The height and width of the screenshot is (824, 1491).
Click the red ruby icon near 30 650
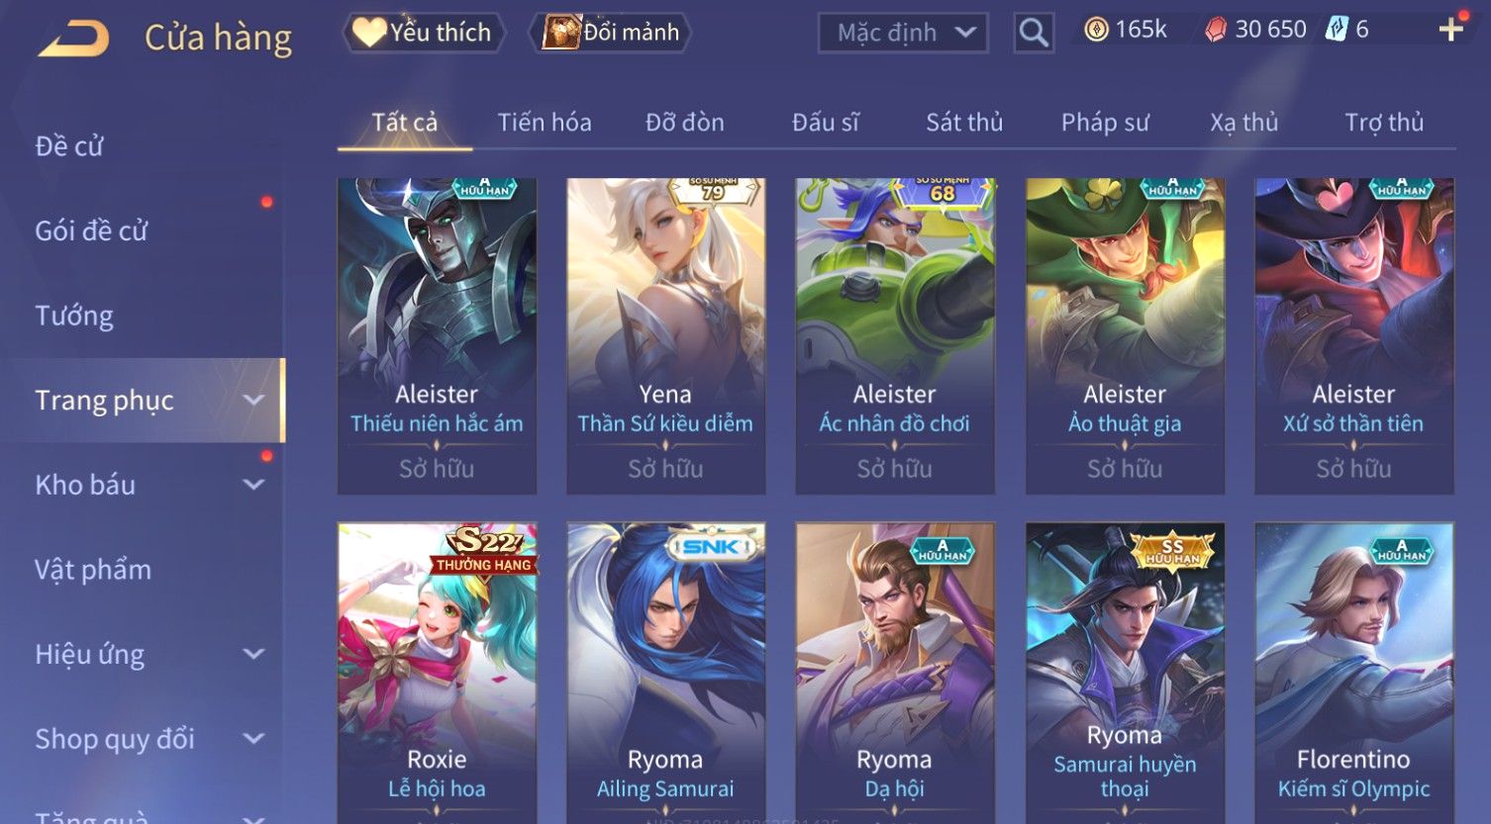[1216, 30]
